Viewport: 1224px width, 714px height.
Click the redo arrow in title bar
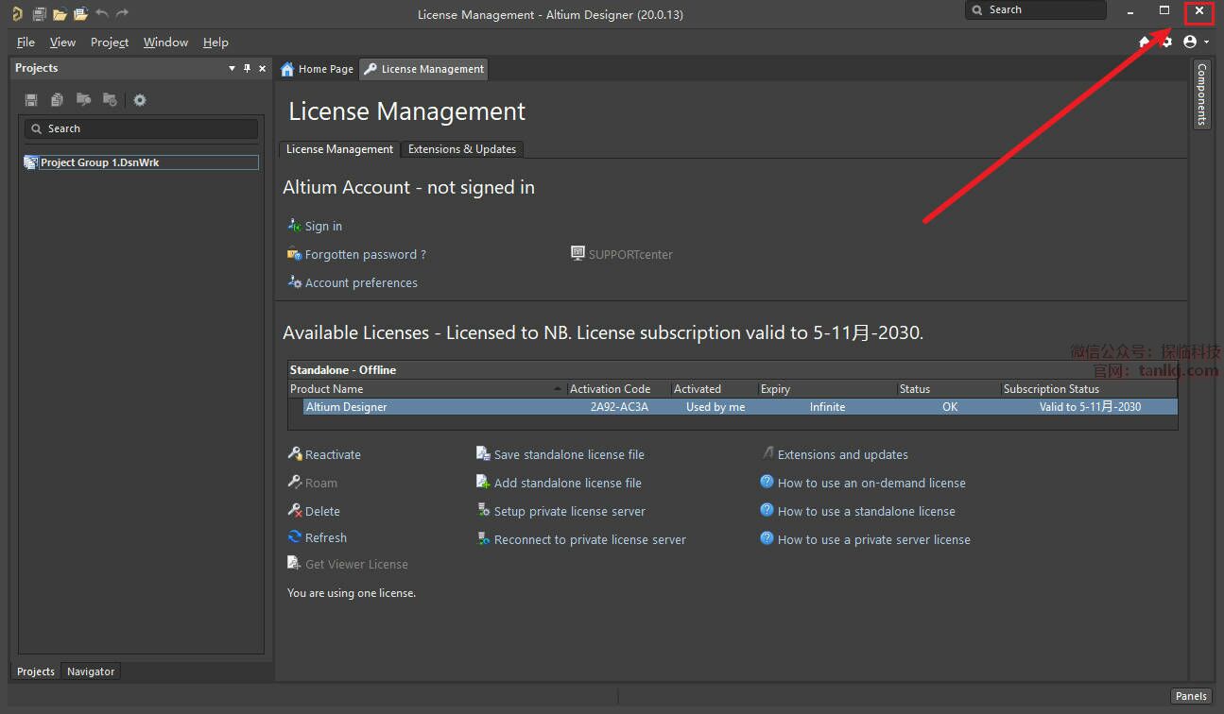[122, 13]
